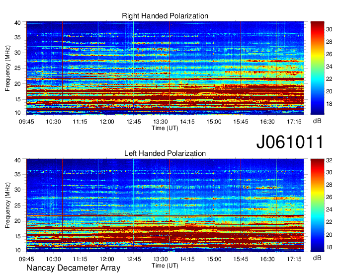Click the 14:15 tick on the left-handed time axis
This screenshot has height=274, width=338.
[187, 259]
